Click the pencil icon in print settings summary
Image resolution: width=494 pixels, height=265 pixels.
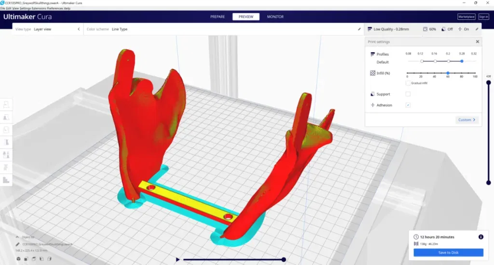tap(477, 29)
